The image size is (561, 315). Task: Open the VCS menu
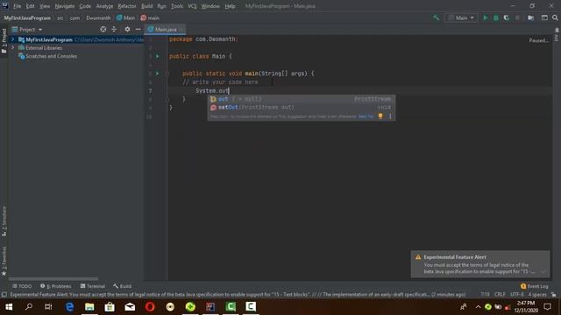click(192, 6)
